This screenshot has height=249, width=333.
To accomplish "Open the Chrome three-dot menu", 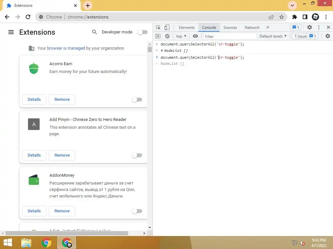I will [326, 17].
